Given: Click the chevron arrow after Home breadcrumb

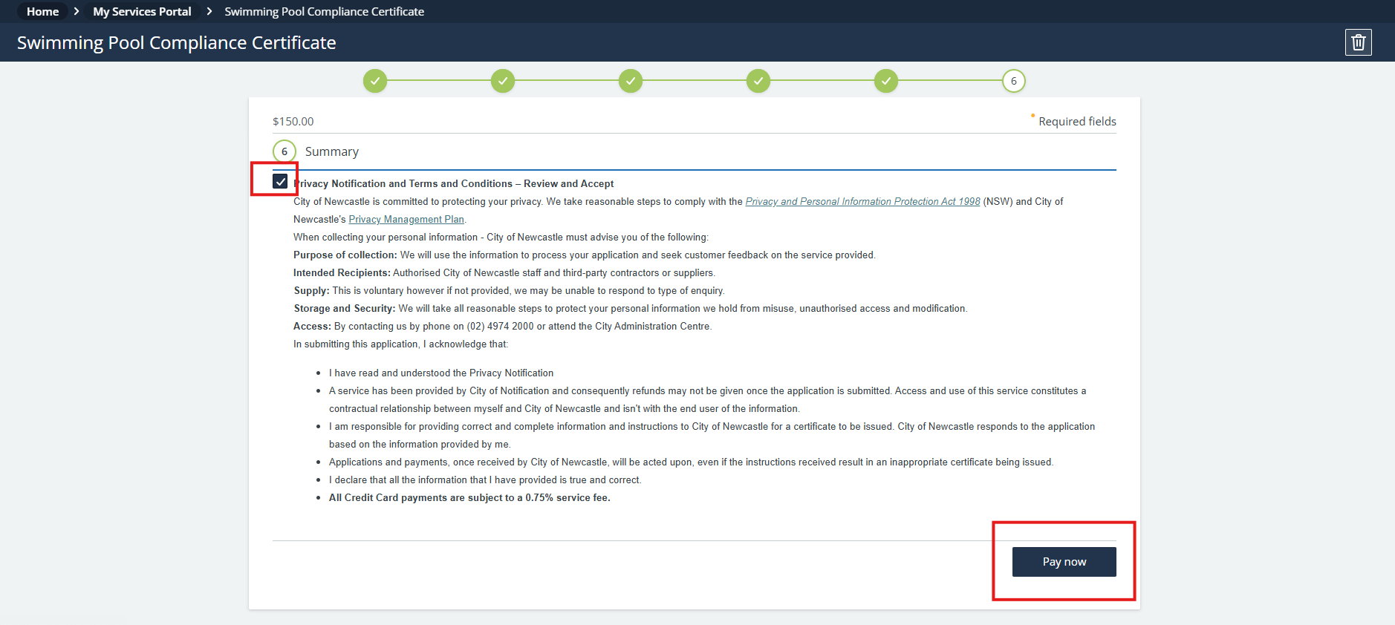Looking at the screenshot, I should click(x=76, y=12).
